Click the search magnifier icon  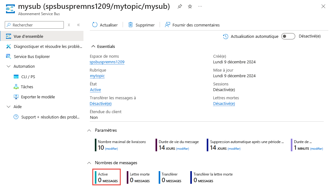(9, 25)
